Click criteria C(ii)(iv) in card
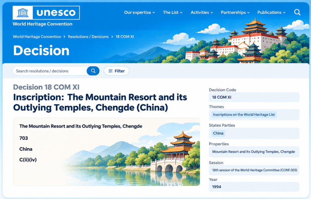311x199 pixels. coord(28,160)
